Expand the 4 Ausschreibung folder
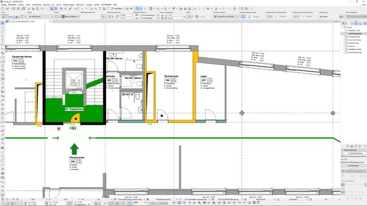 pyautogui.click(x=344, y=40)
